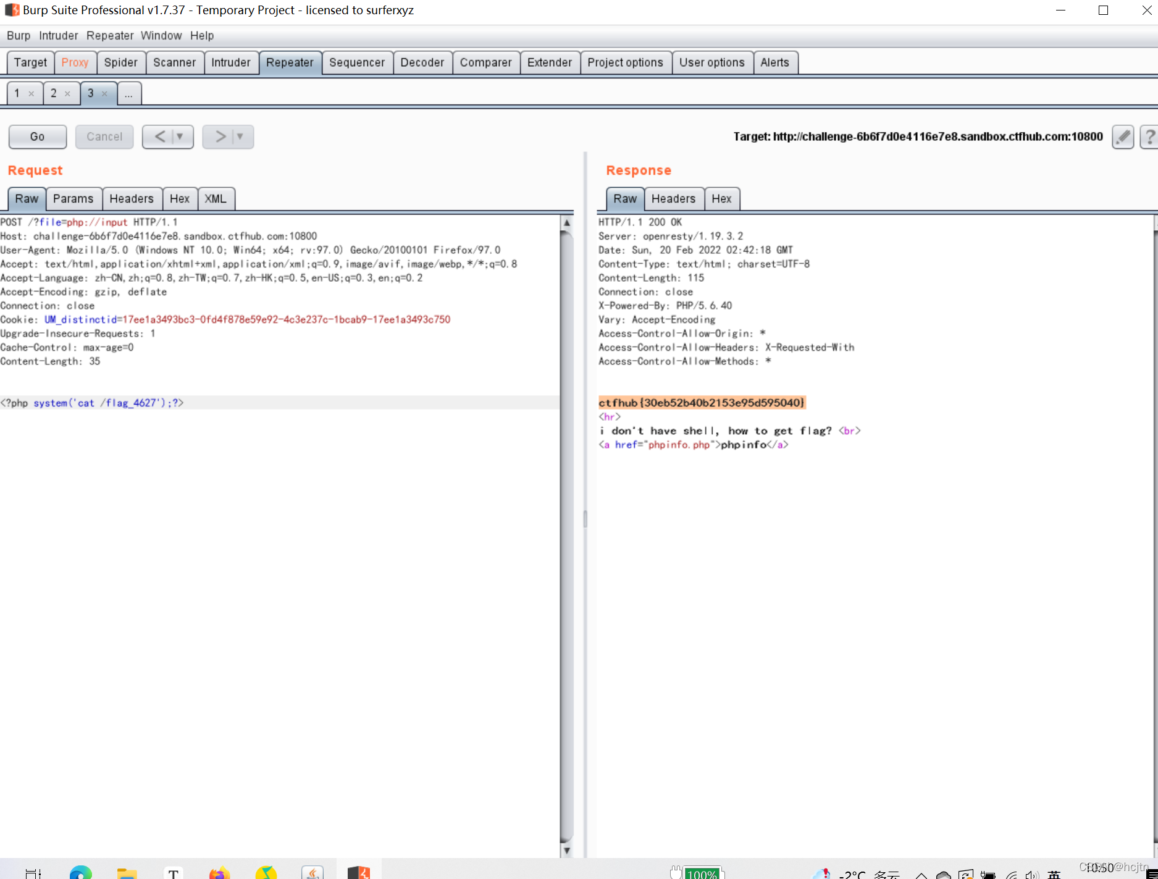Click the pencil icon to edit target

(1123, 137)
